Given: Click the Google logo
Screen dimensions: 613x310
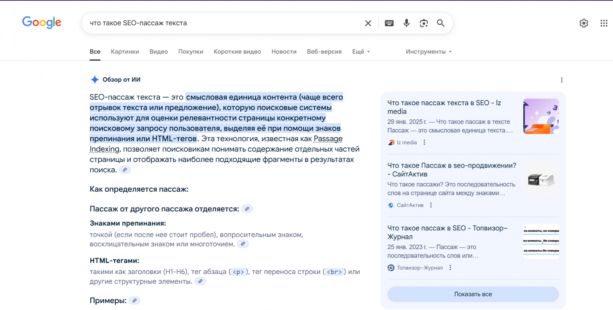Looking at the screenshot, I should point(42,23).
